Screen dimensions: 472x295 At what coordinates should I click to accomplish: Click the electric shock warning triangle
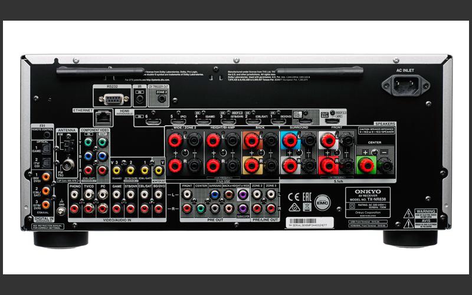[x=408, y=214]
